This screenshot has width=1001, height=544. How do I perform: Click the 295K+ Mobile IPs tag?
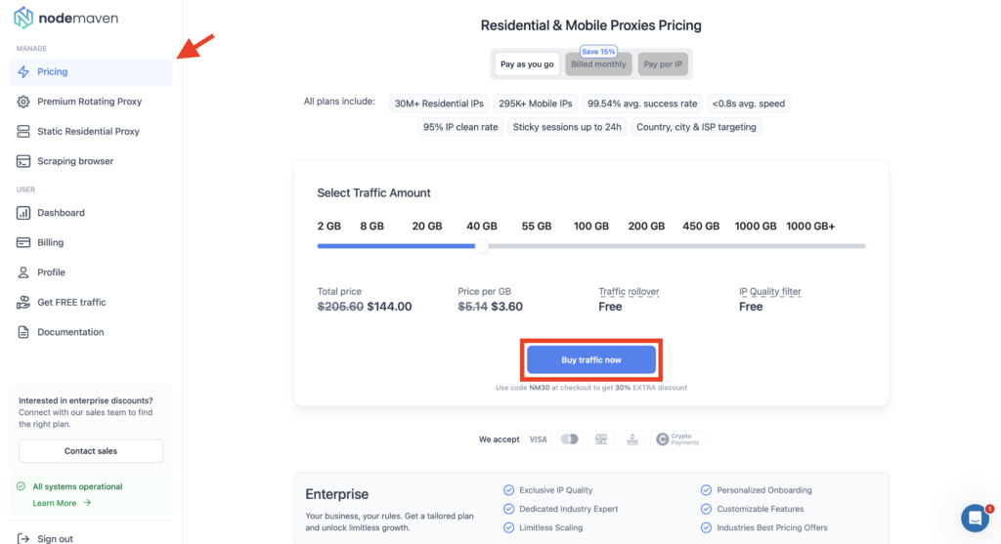point(536,104)
